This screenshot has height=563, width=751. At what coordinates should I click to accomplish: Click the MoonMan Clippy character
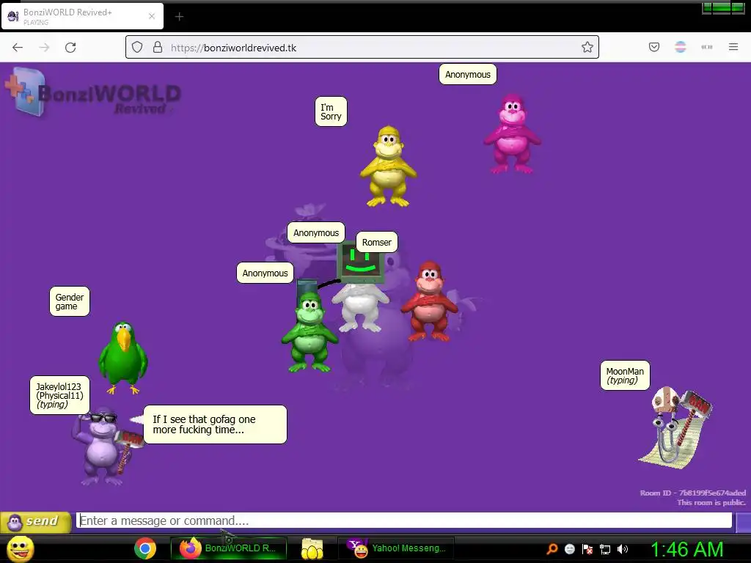675,427
